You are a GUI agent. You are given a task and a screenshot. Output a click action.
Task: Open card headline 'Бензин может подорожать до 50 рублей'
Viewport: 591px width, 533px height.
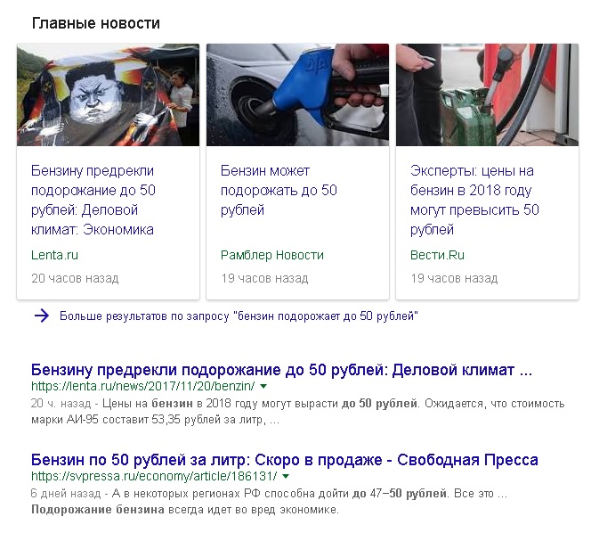pyautogui.click(x=279, y=190)
